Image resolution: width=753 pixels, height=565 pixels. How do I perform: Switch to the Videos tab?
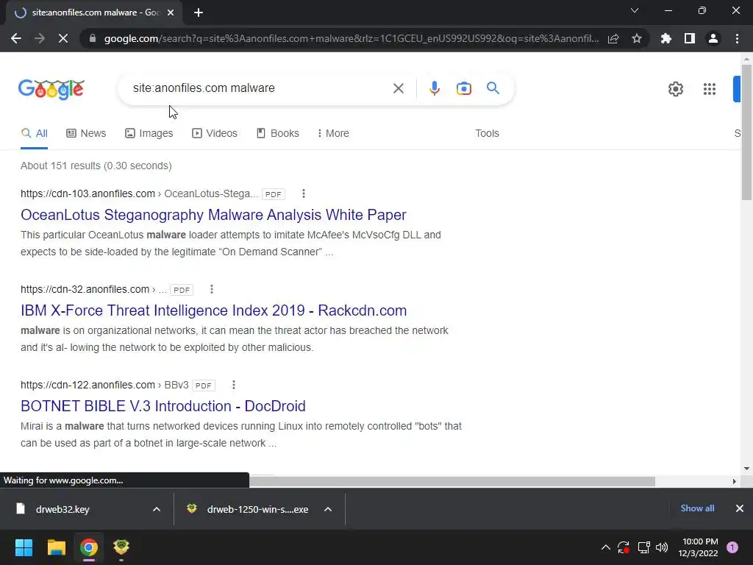tap(214, 134)
